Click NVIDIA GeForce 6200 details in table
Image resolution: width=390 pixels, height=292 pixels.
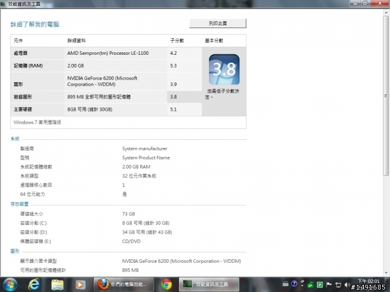click(x=102, y=81)
